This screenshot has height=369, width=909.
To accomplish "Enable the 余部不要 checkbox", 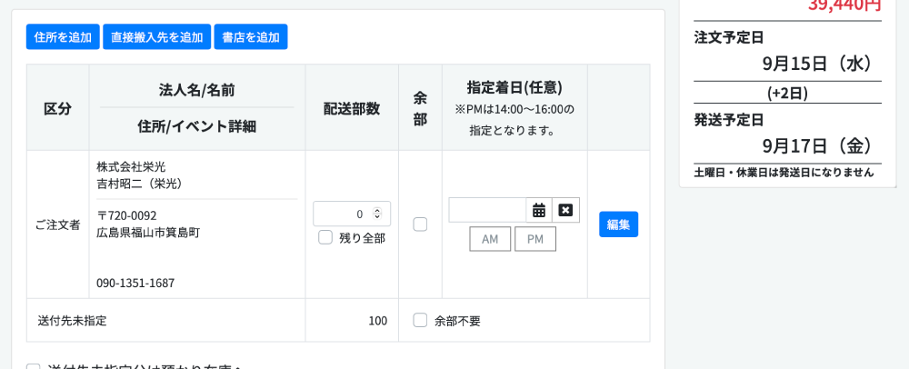I will pos(420,320).
